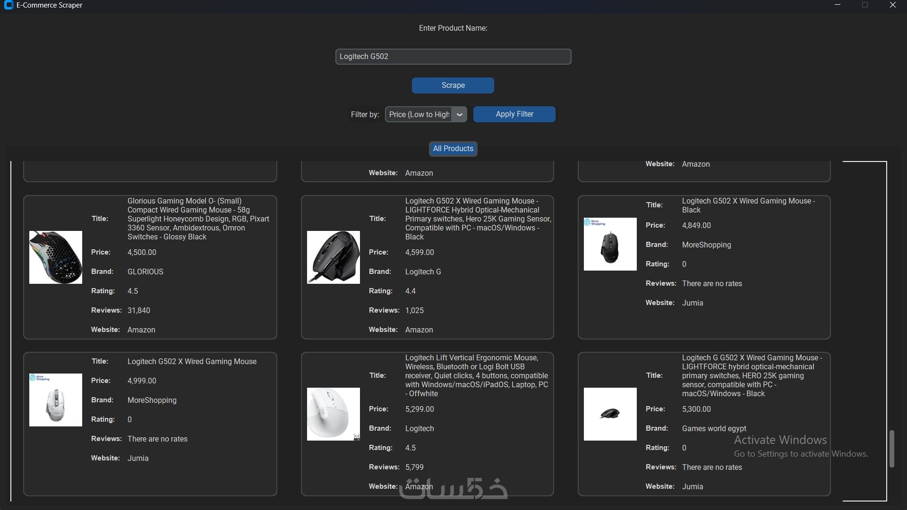Open the filter dropdown arrow

(x=459, y=114)
